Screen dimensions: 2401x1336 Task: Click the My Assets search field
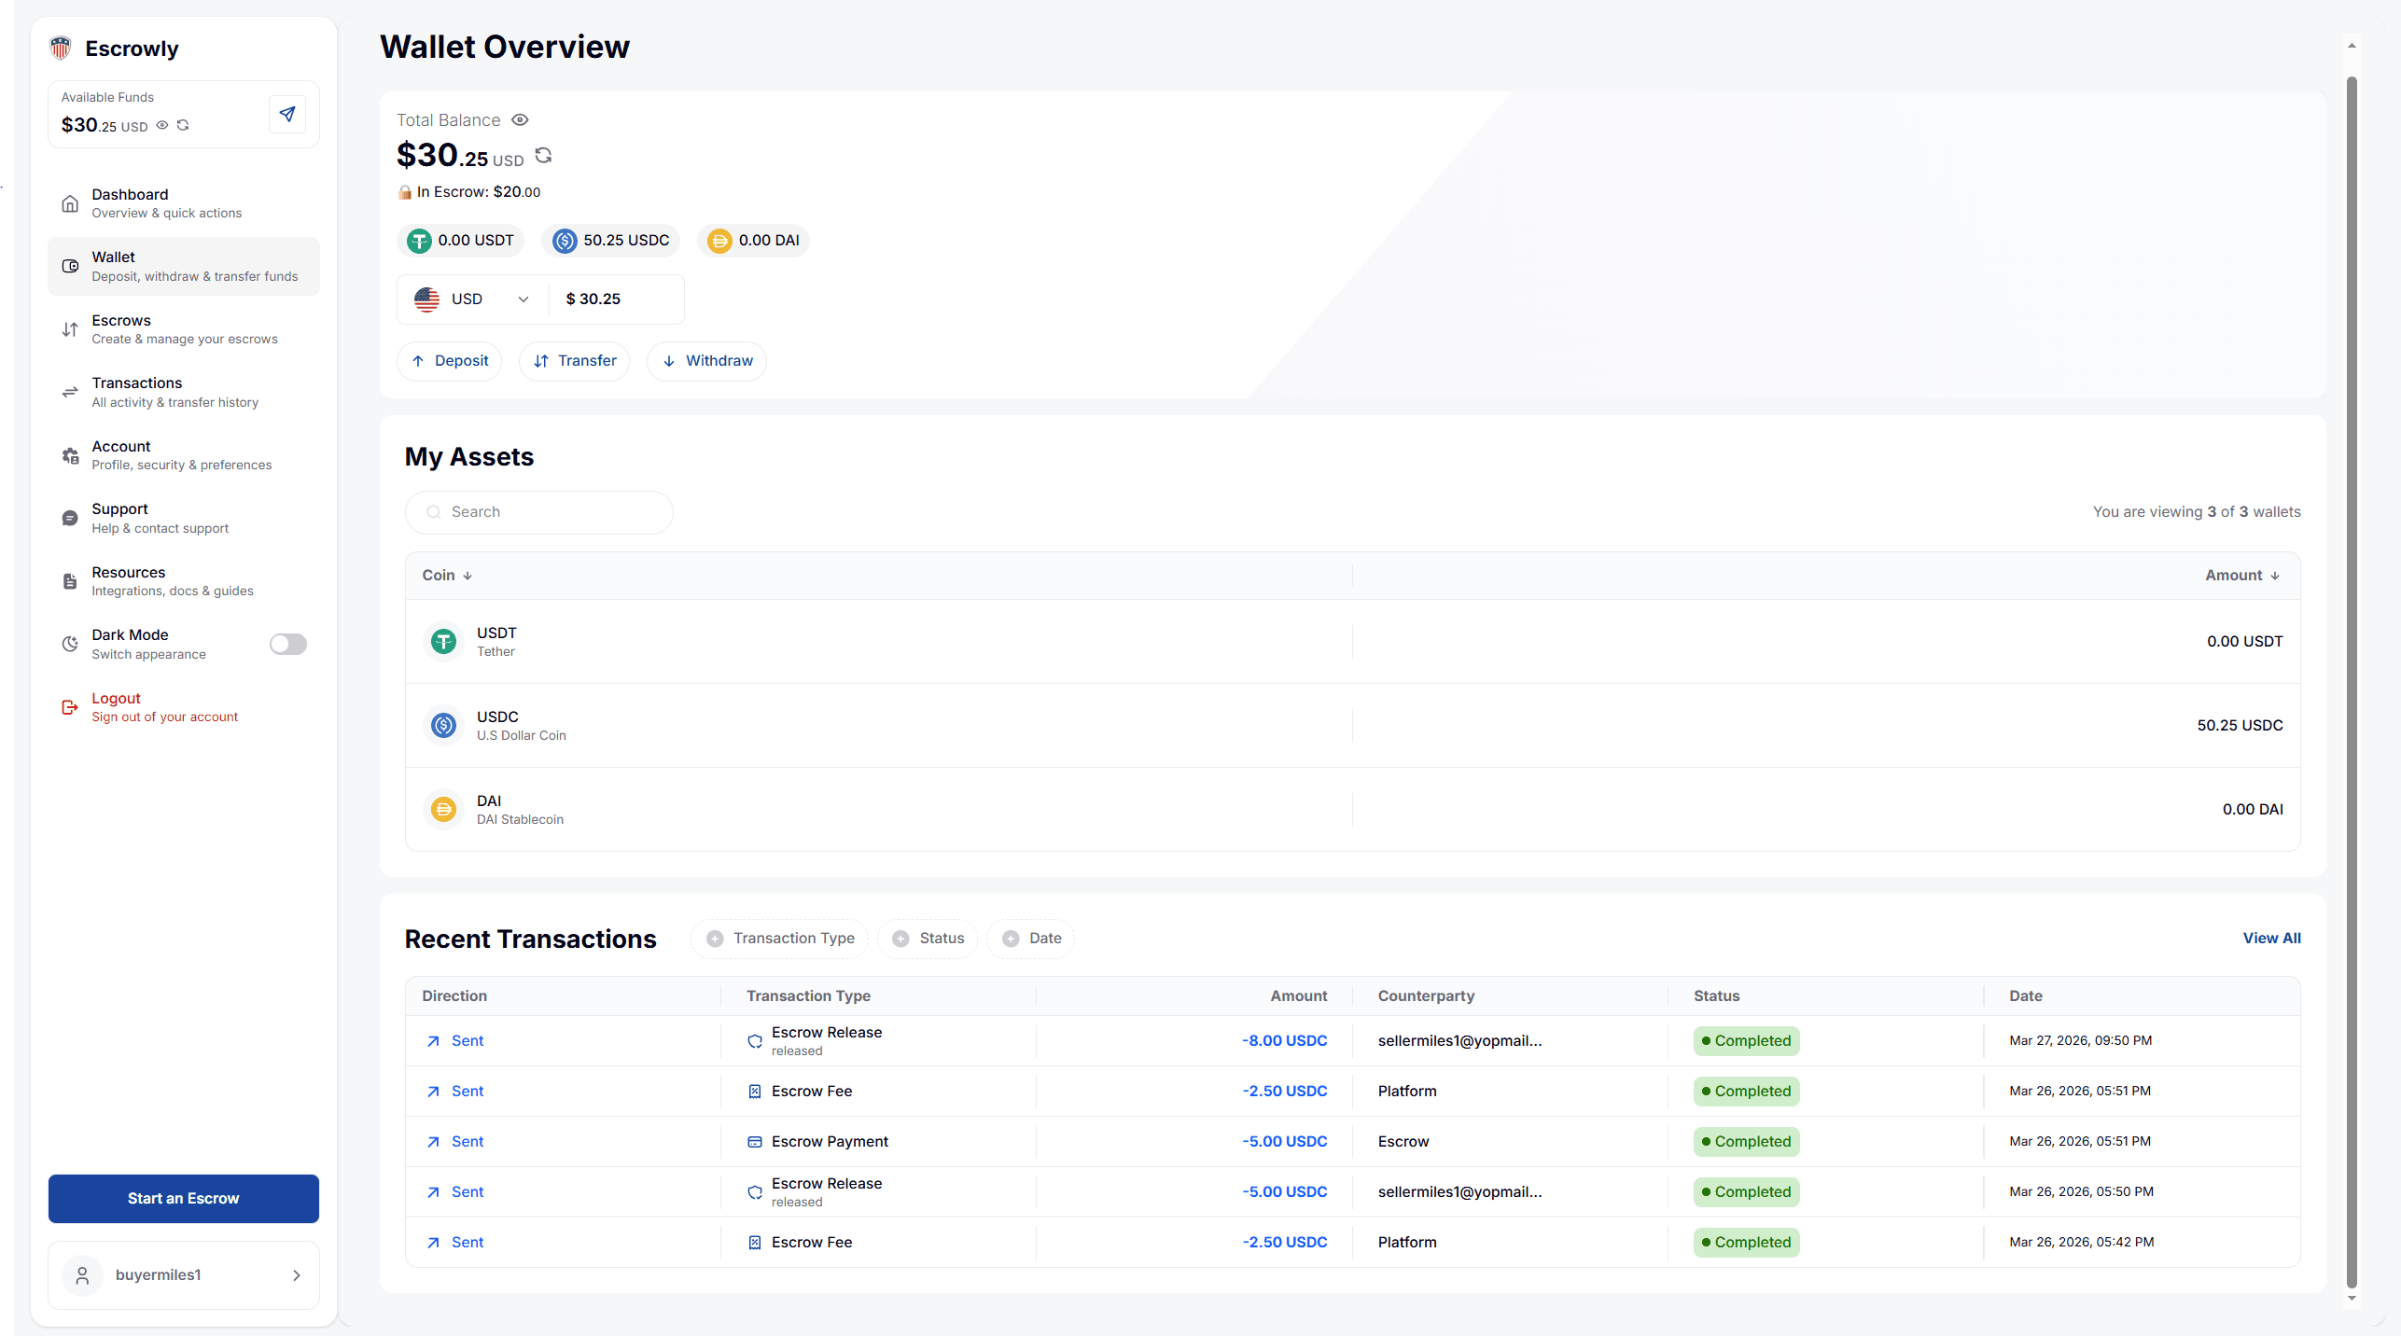coord(539,512)
